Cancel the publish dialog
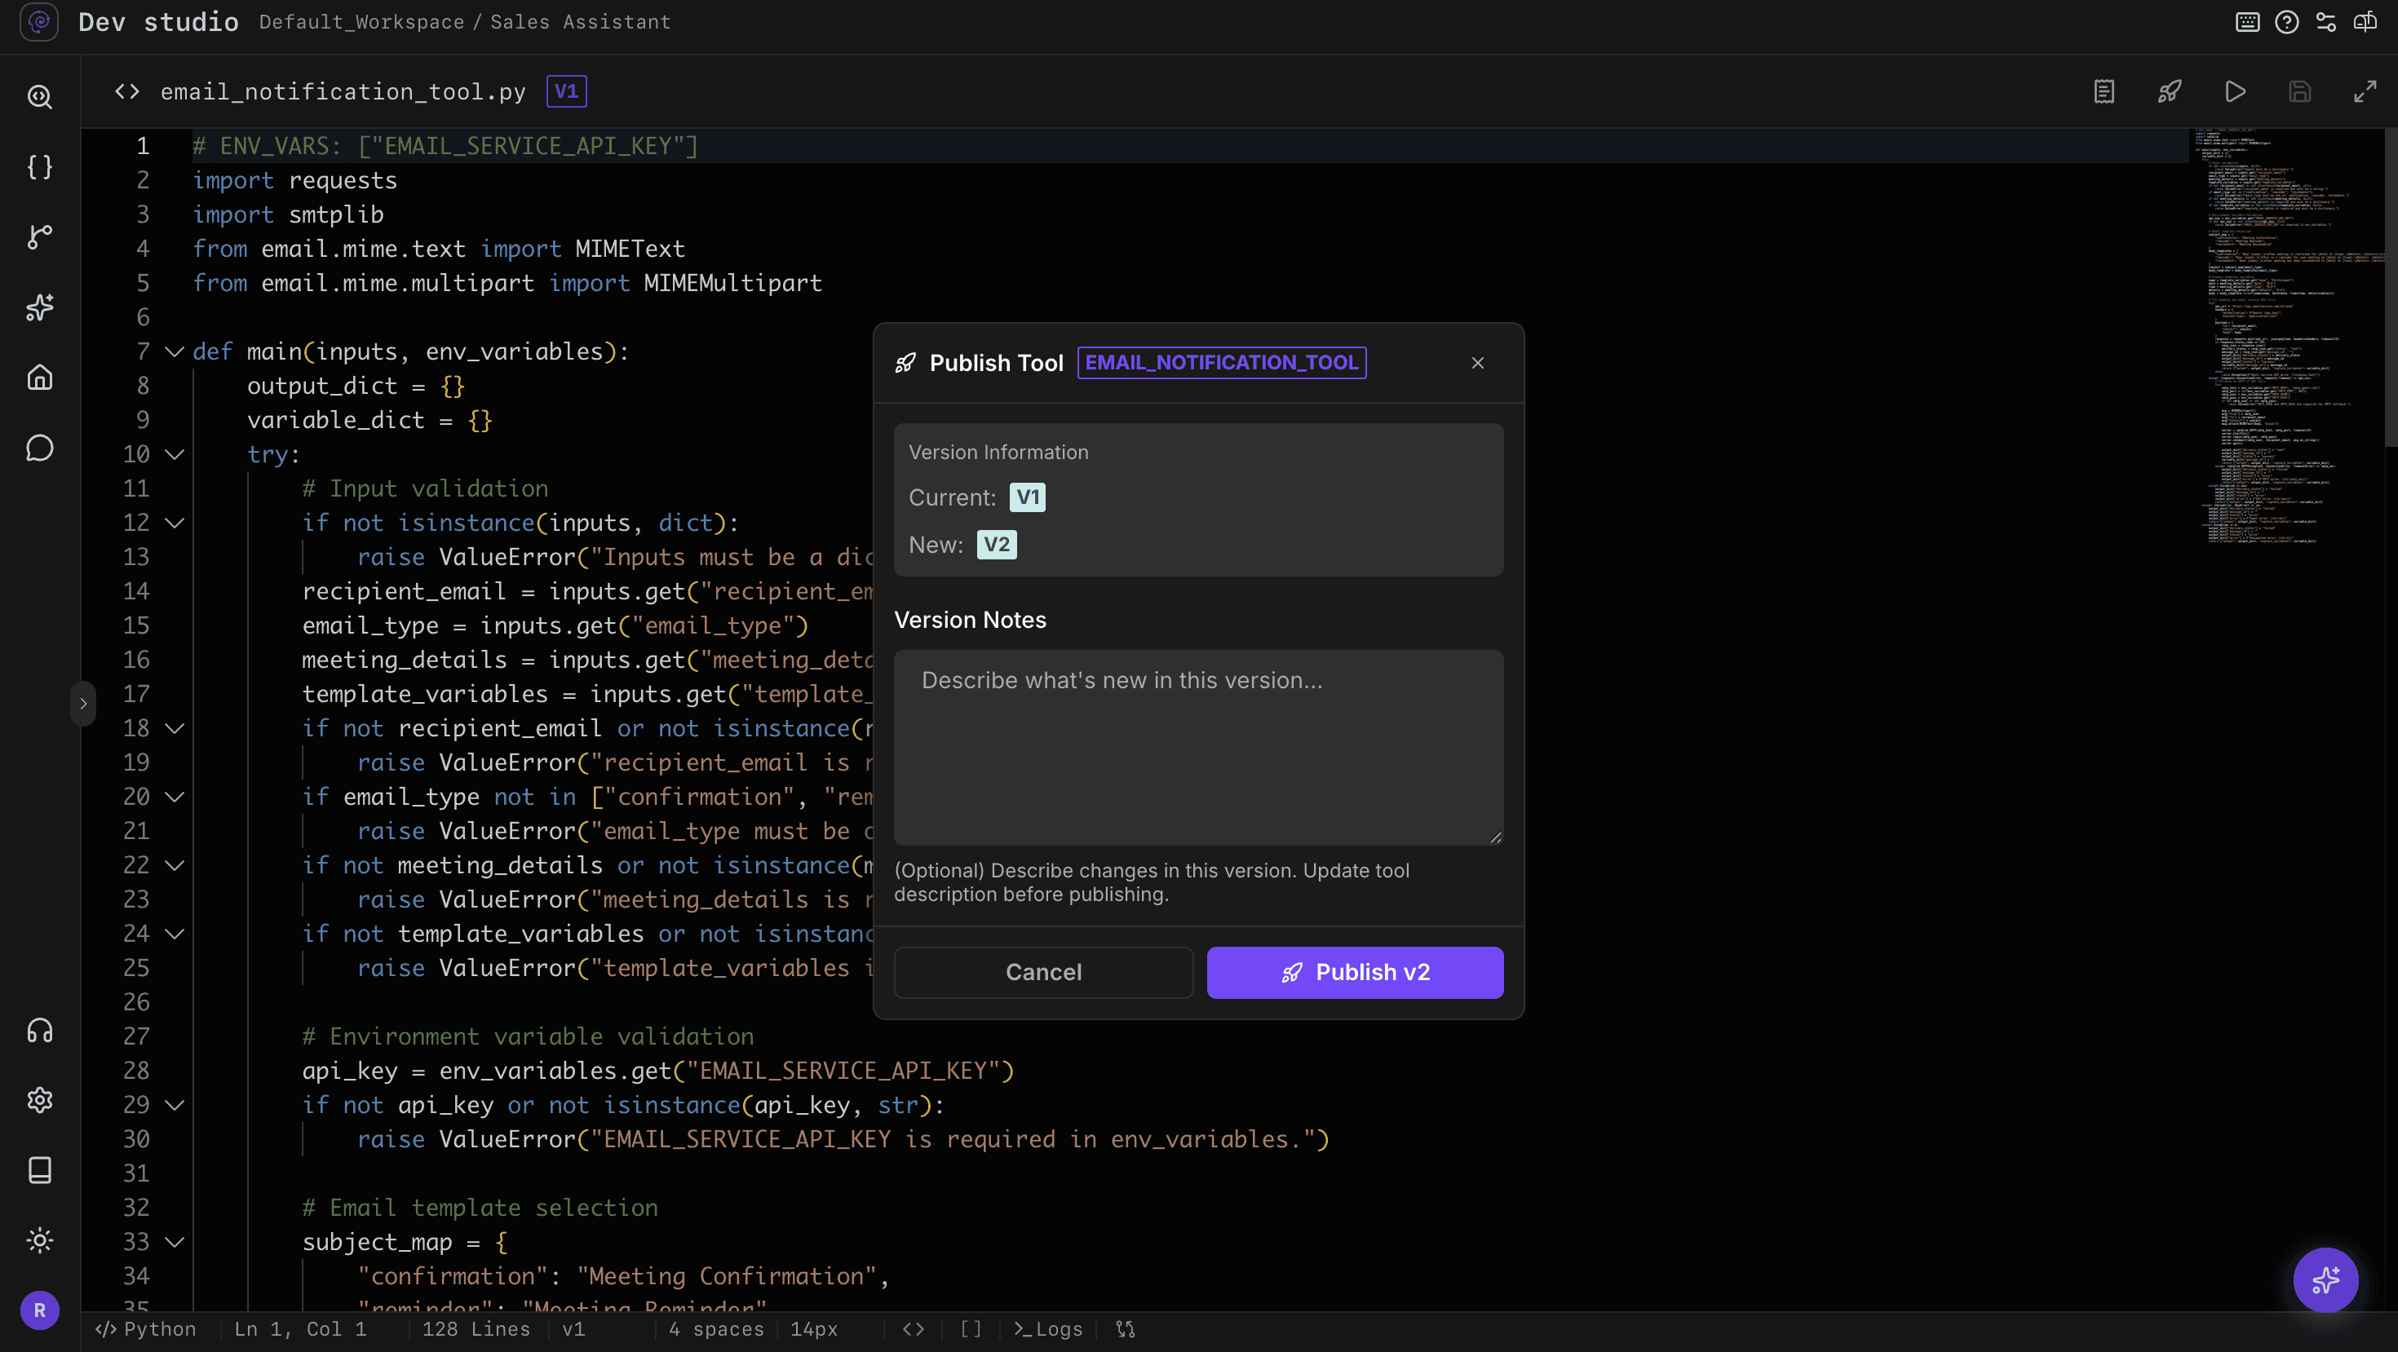 point(1043,972)
